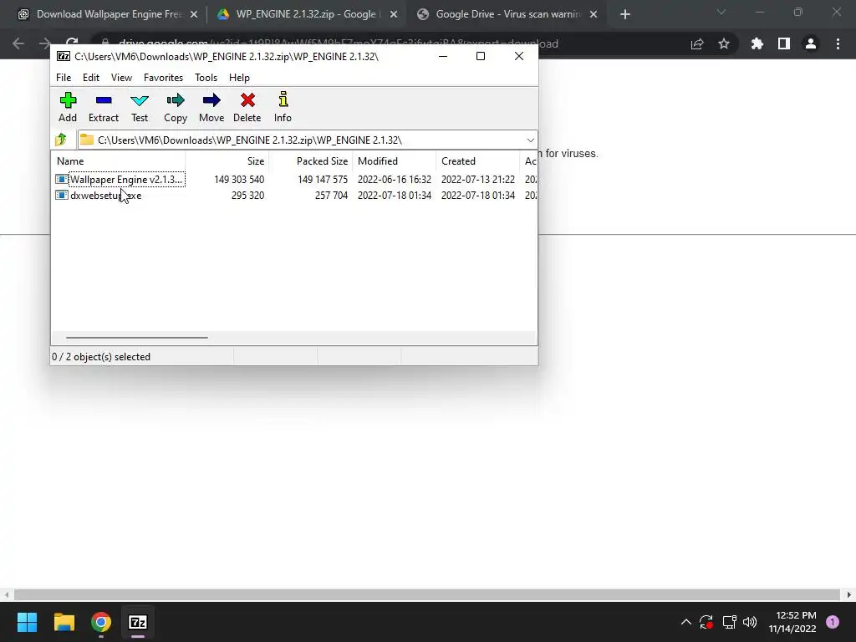Open the Edit menu in 7-Zip

(91, 78)
